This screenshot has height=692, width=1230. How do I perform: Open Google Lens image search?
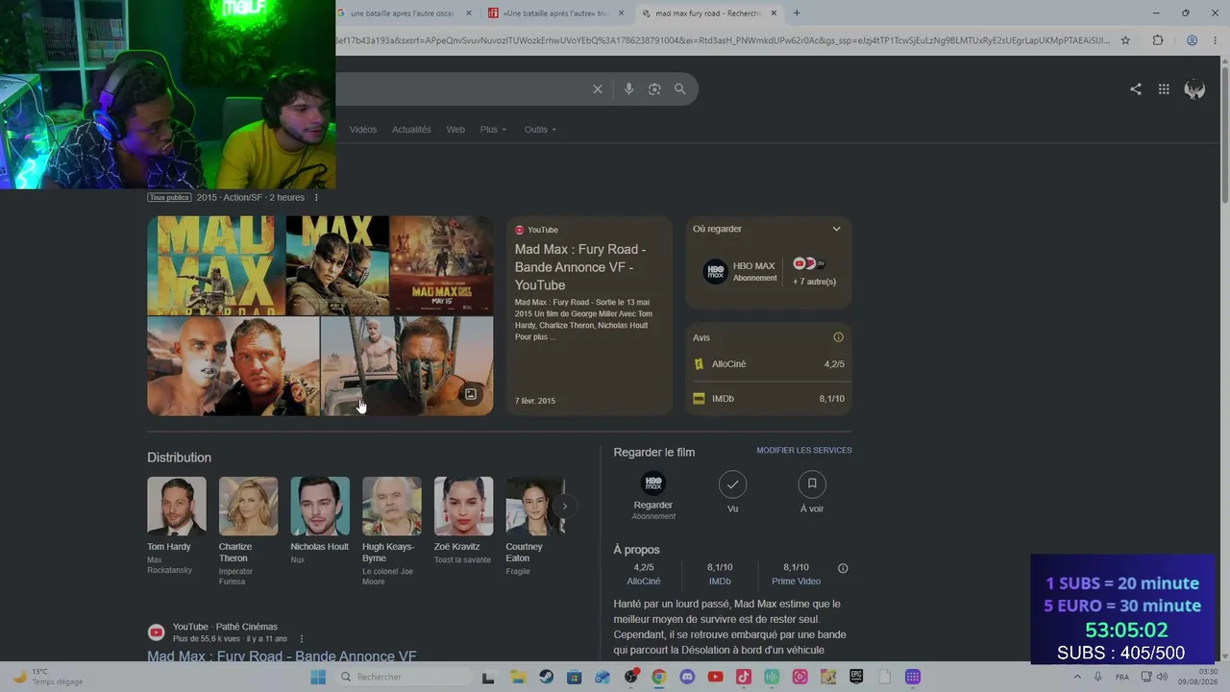[x=654, y=88]
